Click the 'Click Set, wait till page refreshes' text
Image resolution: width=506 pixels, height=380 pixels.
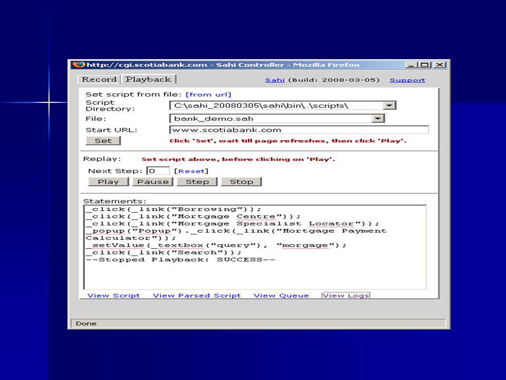[288, 141]
